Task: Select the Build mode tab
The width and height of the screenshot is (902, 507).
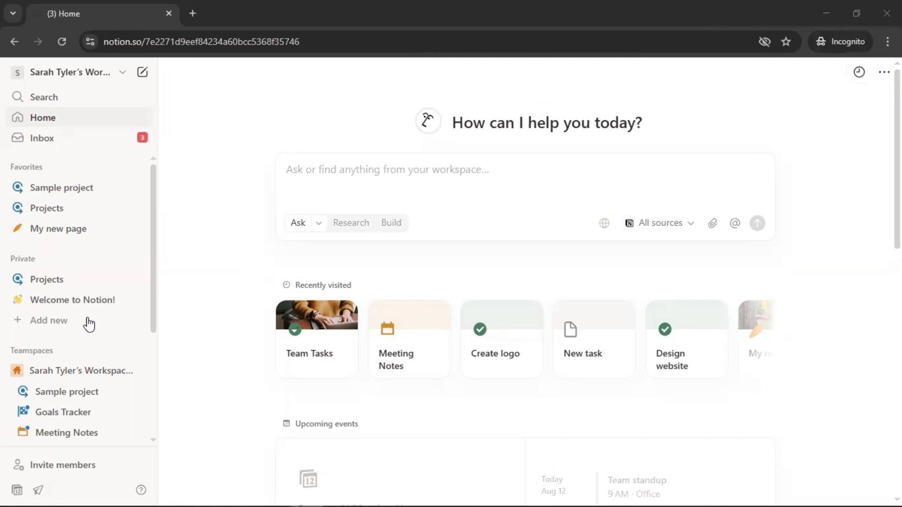Action: coord(391,223)
